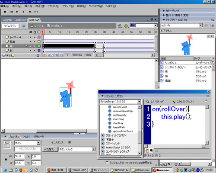Viewport: 216px width, 173px height.
Task: Switch to パラメータ tab
Action: 39,137
